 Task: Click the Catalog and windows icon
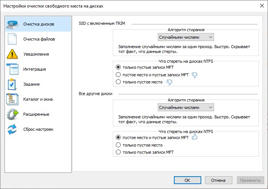(12, 99)
